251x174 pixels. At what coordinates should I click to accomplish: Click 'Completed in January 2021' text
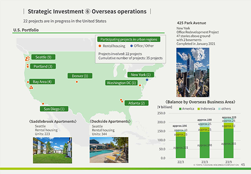[196, 44]
